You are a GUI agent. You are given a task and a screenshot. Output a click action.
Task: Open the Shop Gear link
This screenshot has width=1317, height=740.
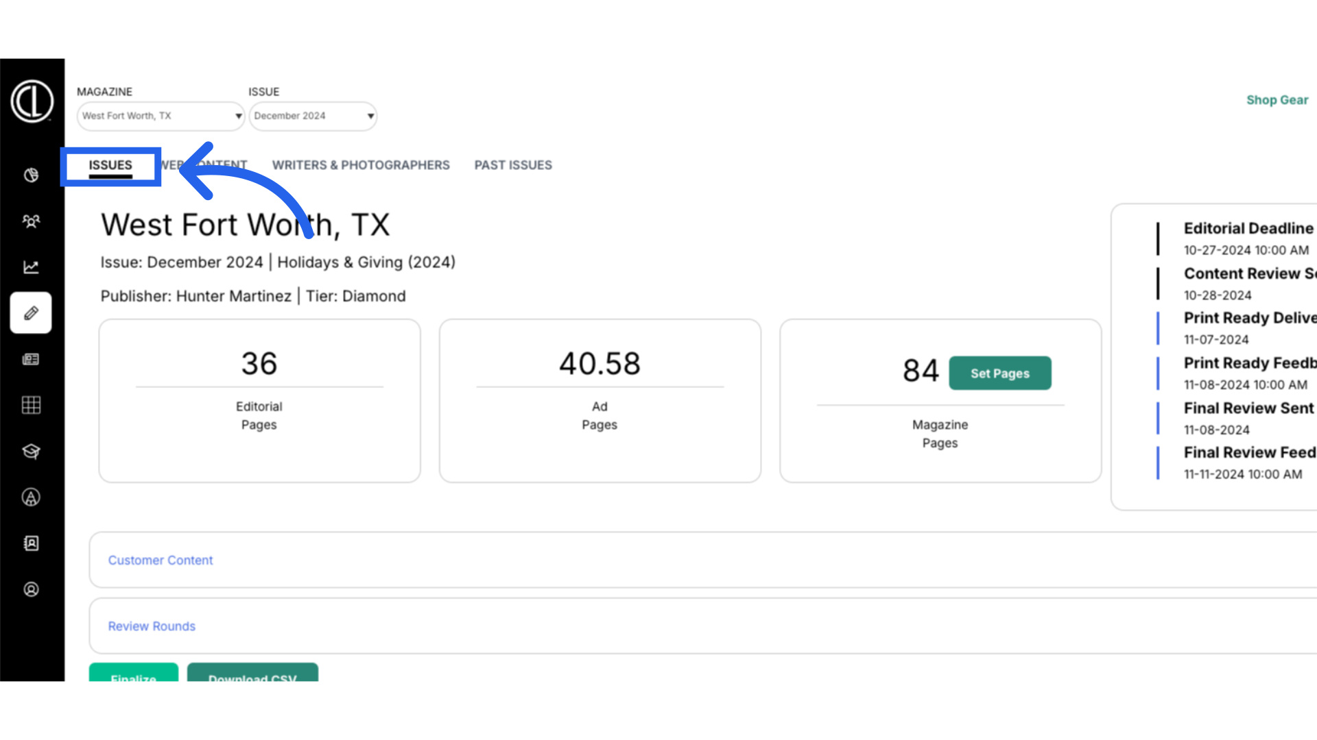[x=1277, y=100]
